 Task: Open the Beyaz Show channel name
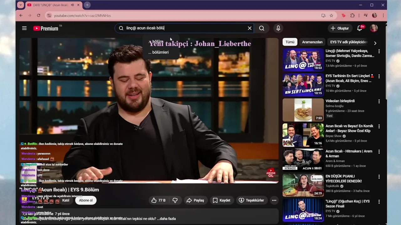pyautogui.click(x=333, y=136)
